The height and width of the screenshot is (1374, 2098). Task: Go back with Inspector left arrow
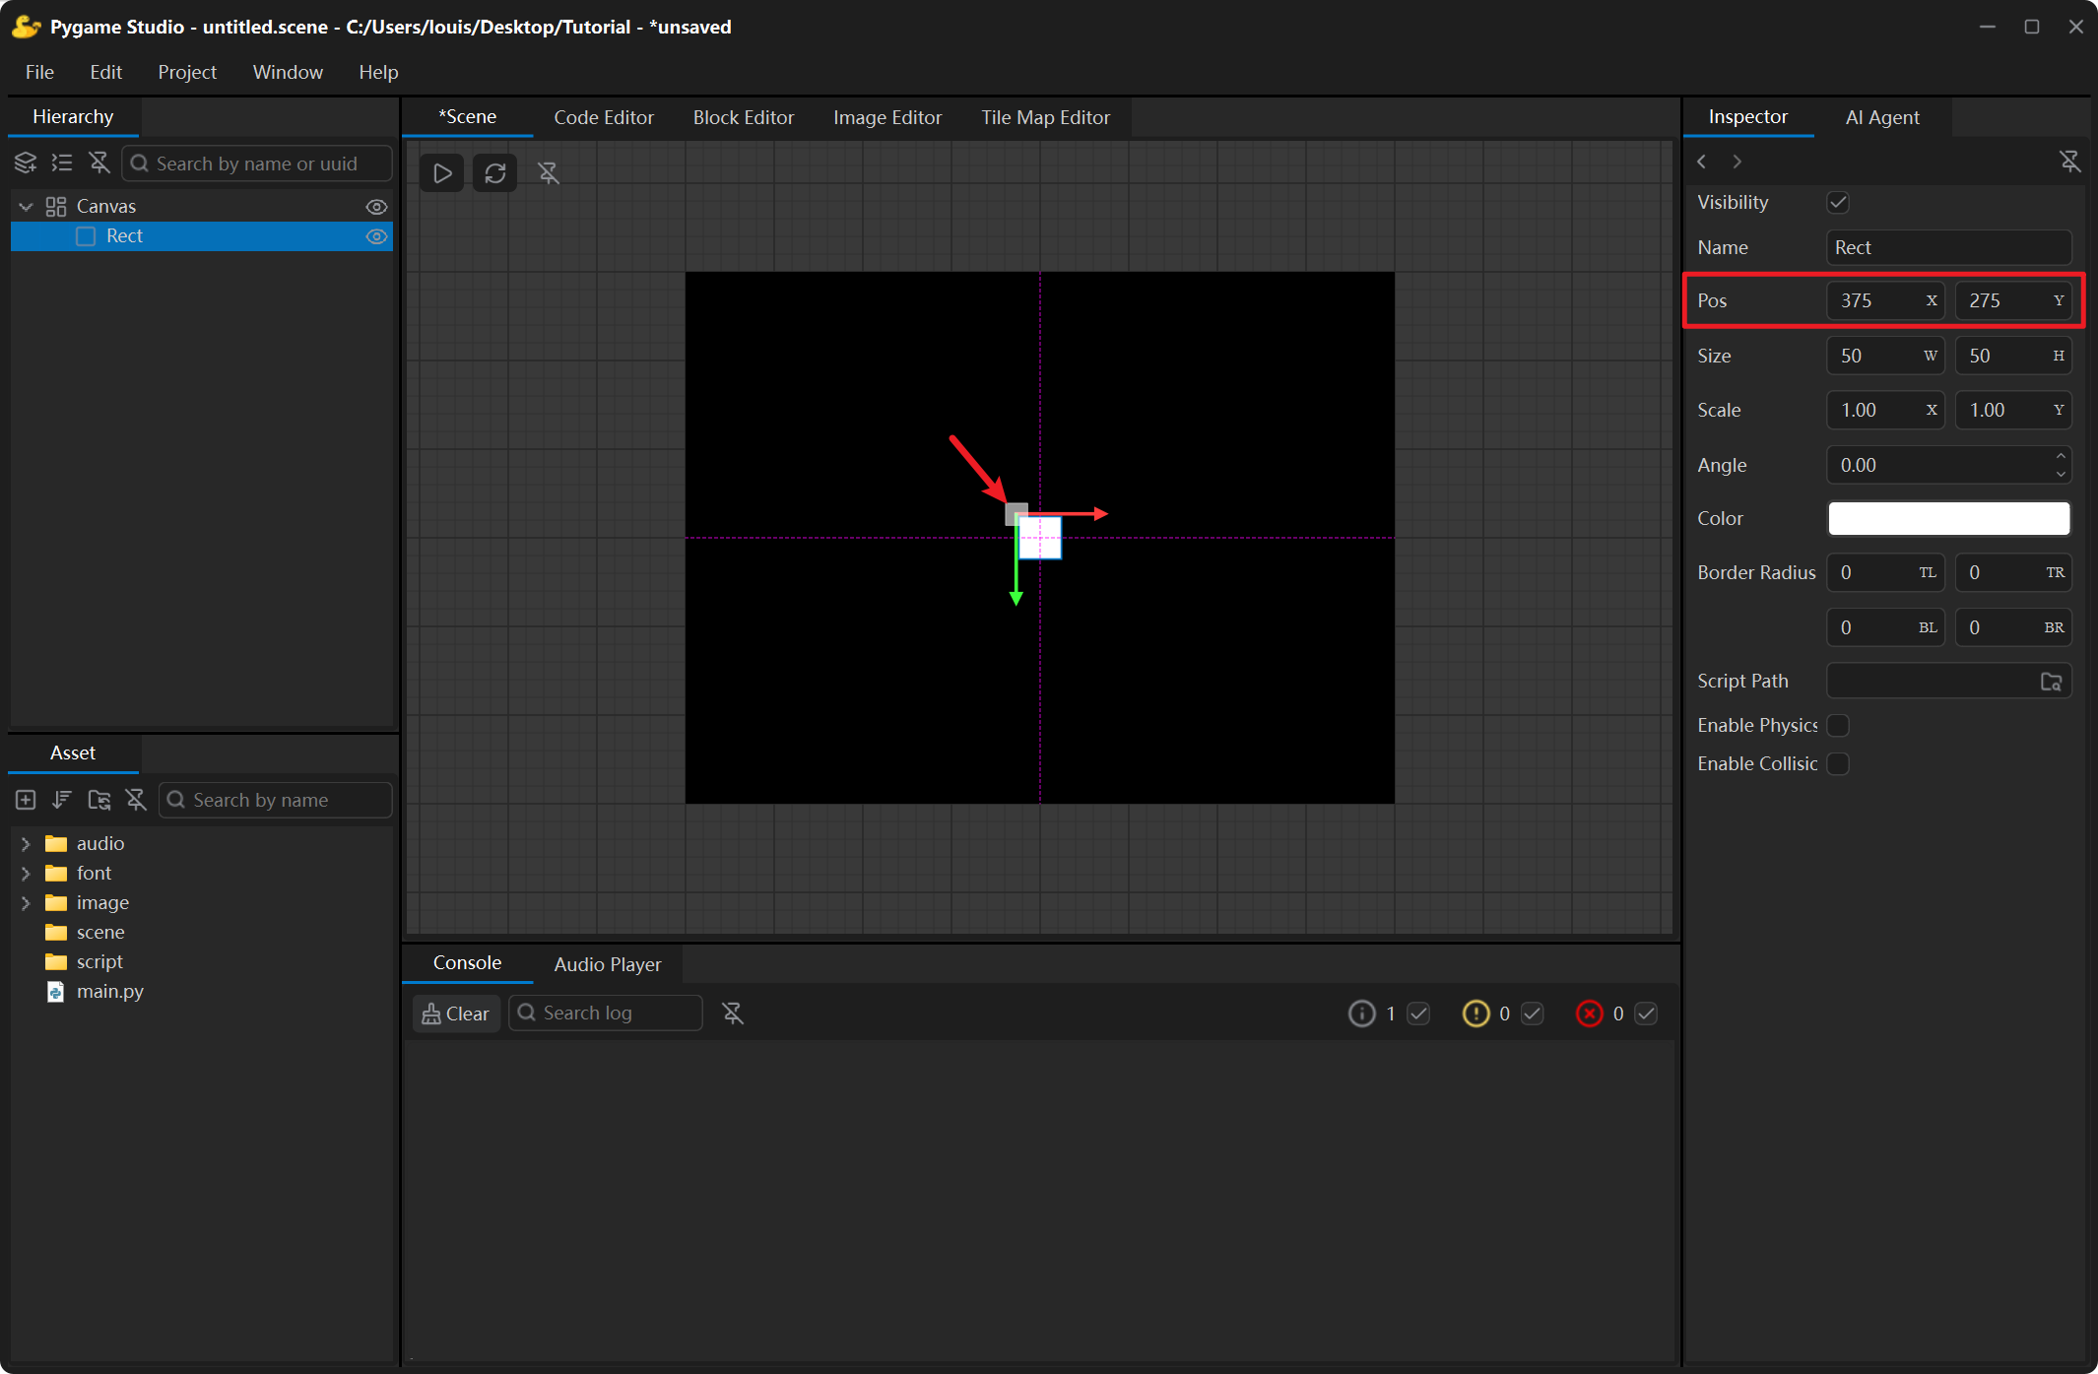[x=1702, y=162]
